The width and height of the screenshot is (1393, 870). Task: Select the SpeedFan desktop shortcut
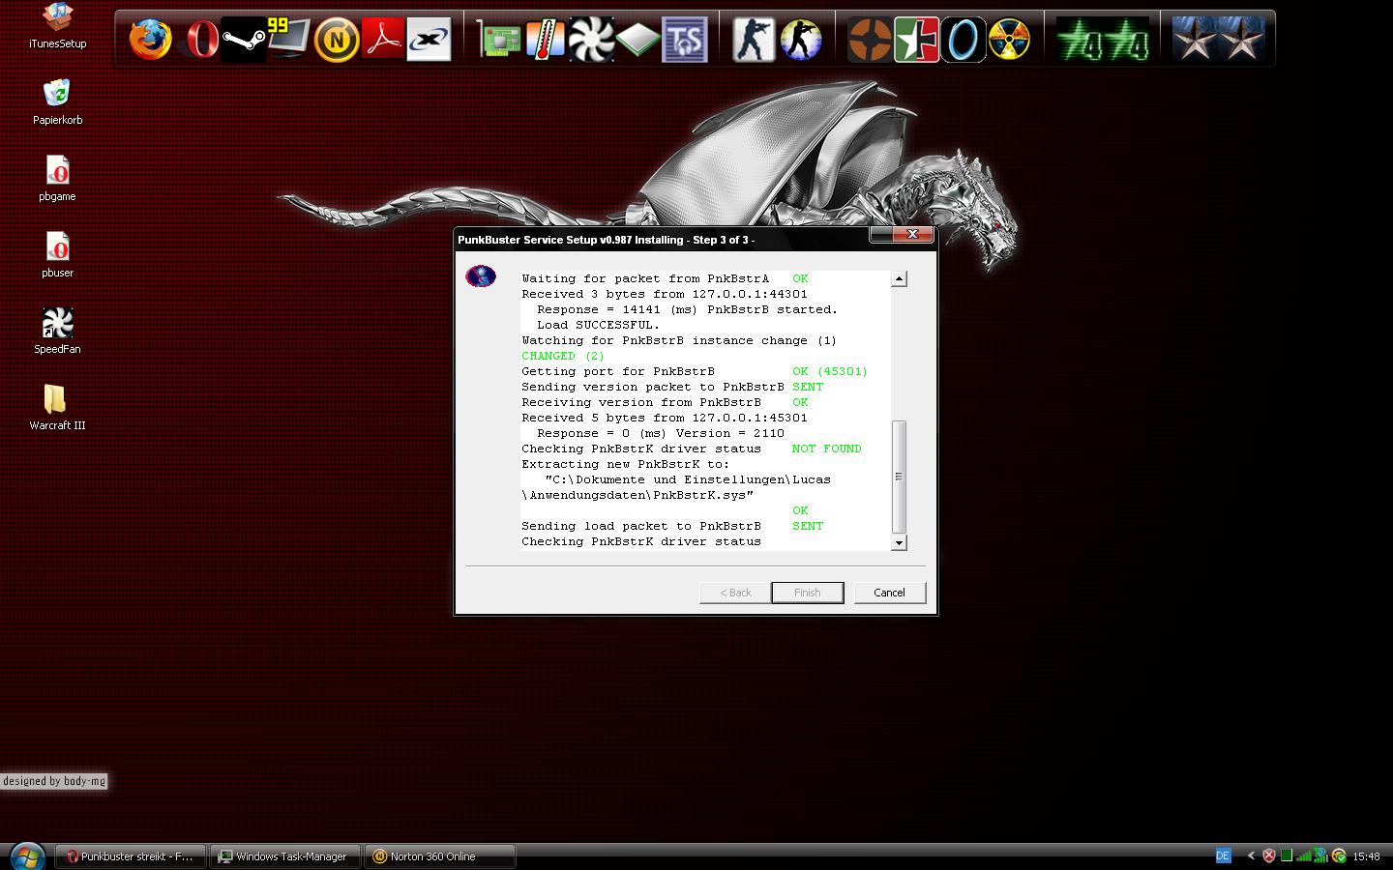pyautogui.click(x=57, y=331)
